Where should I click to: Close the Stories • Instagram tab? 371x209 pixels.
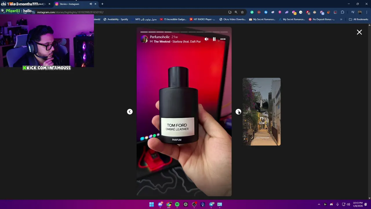pos(95,4)
